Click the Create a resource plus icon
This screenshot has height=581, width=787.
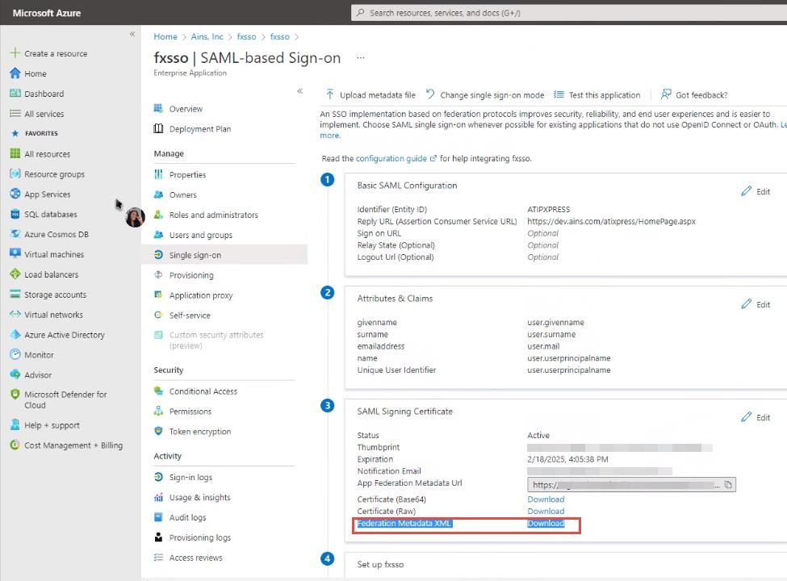click(x=15, y=53)
